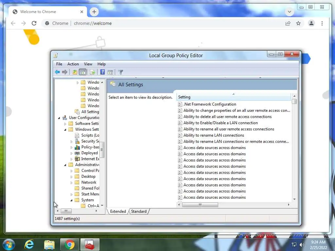Click the settings list scroll down arrow

(x=294, y=199)
